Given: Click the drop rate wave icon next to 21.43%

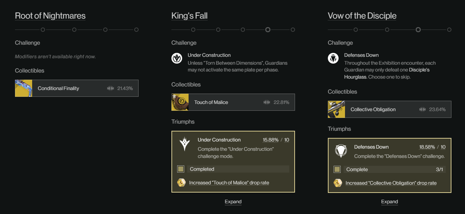Looking at the screenshot, I should (x=112, y=88).
